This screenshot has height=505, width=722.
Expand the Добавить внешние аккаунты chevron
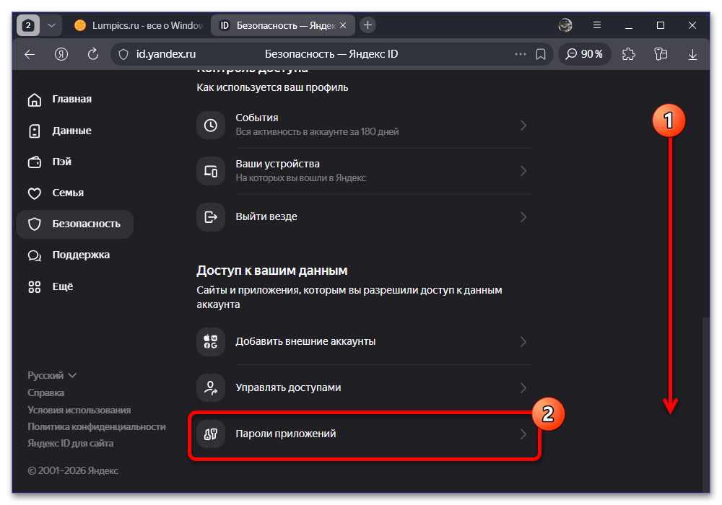[523, 342]
